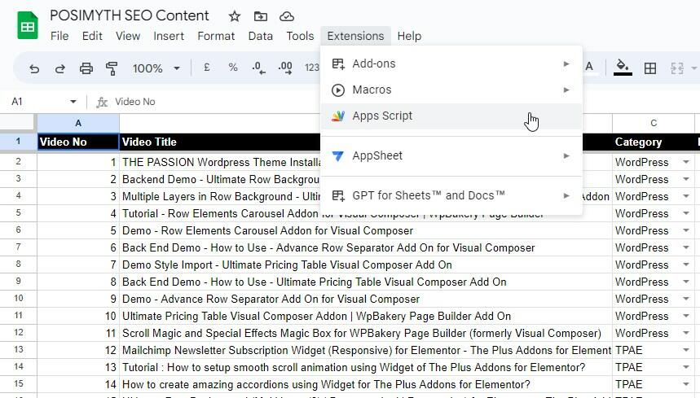Expand the AppSheet submenu arrow

pos(566,156)
